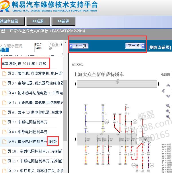
Task: Open 页 2: 蓄电池, 交流发电机 entry
Action: [35, 74]
